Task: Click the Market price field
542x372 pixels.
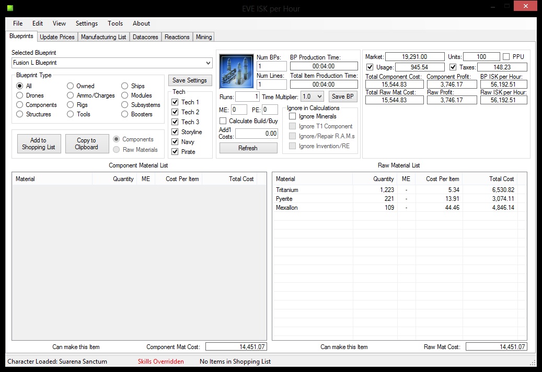Action: pyautogui.click(x=415, y=56)
